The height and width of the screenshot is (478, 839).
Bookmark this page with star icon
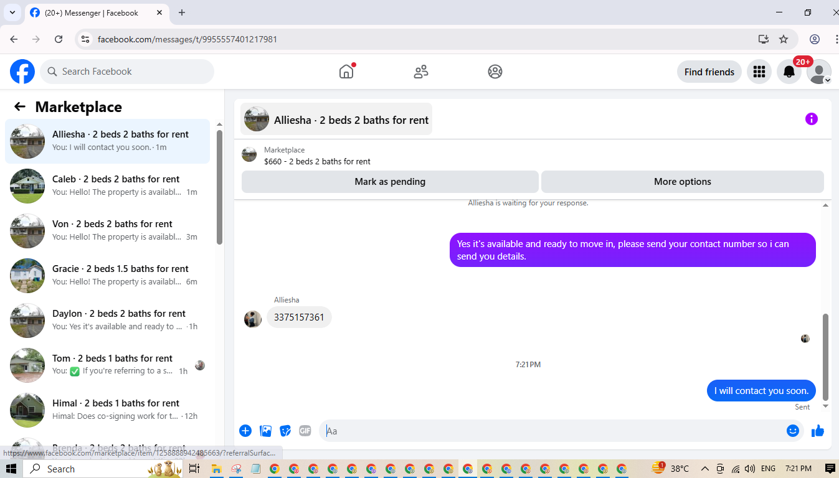point(784,39)
